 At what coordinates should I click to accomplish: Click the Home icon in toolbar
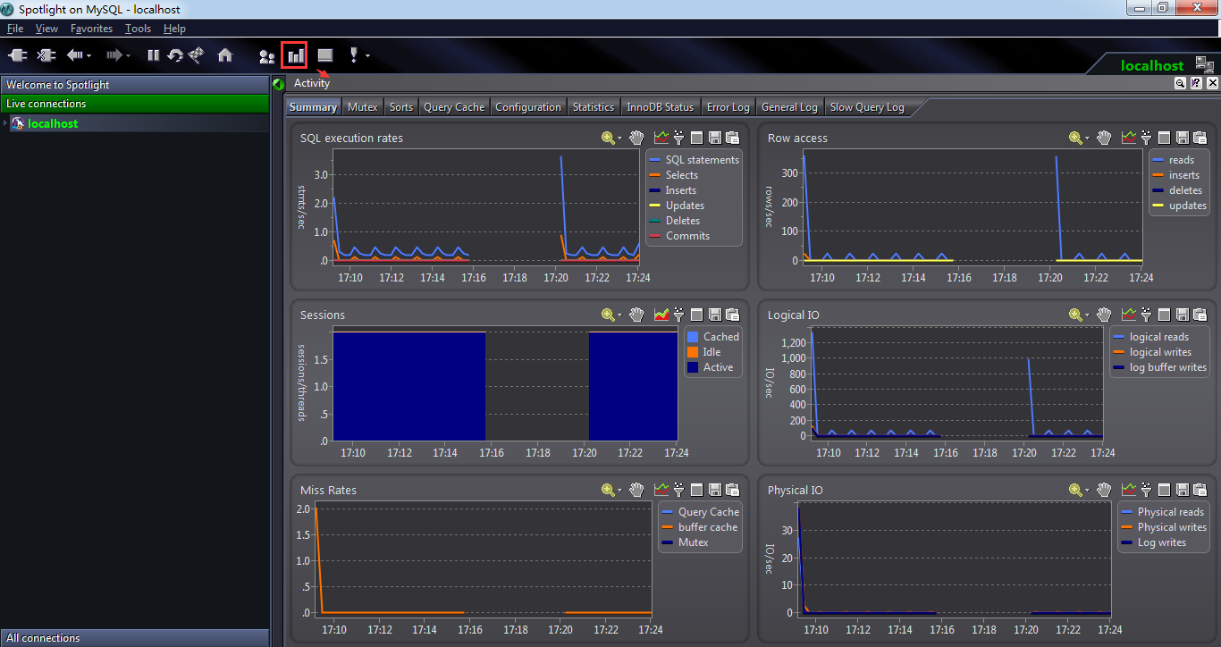pyautogui.click(x=225, y=55)
